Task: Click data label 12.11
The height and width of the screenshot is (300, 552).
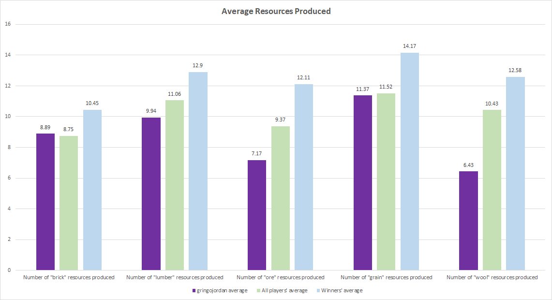Action: (303, 78)
